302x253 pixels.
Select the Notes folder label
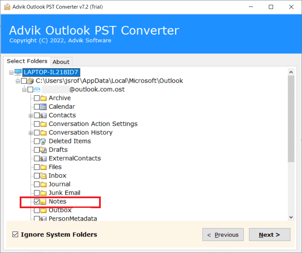(58, 201)
